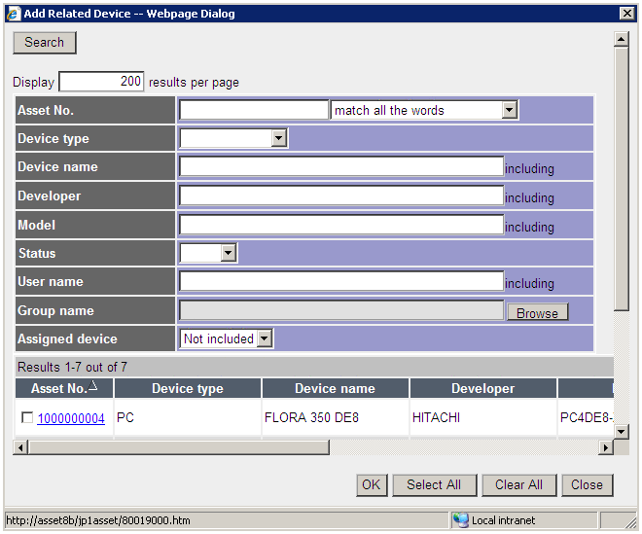
Task: Click the sort arrow beside Asset No. header
Action: click(x=93, y=387)
